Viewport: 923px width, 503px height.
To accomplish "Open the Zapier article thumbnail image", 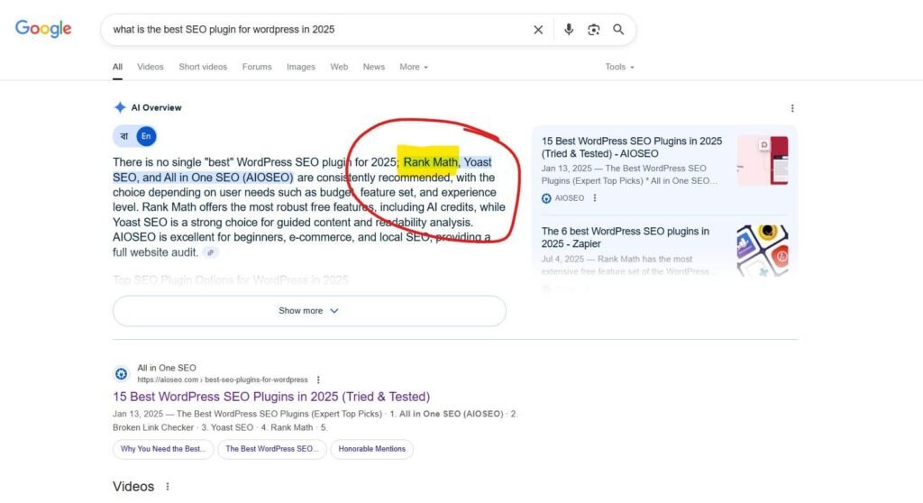I will [x=763, y=251].
